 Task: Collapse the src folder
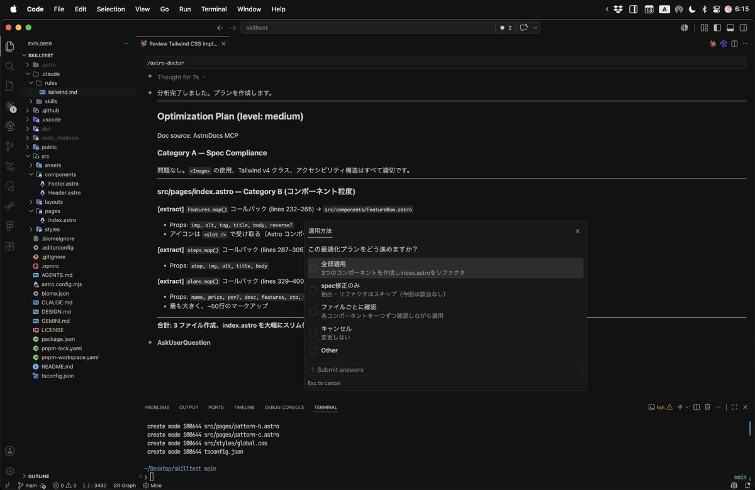(28, 156)
